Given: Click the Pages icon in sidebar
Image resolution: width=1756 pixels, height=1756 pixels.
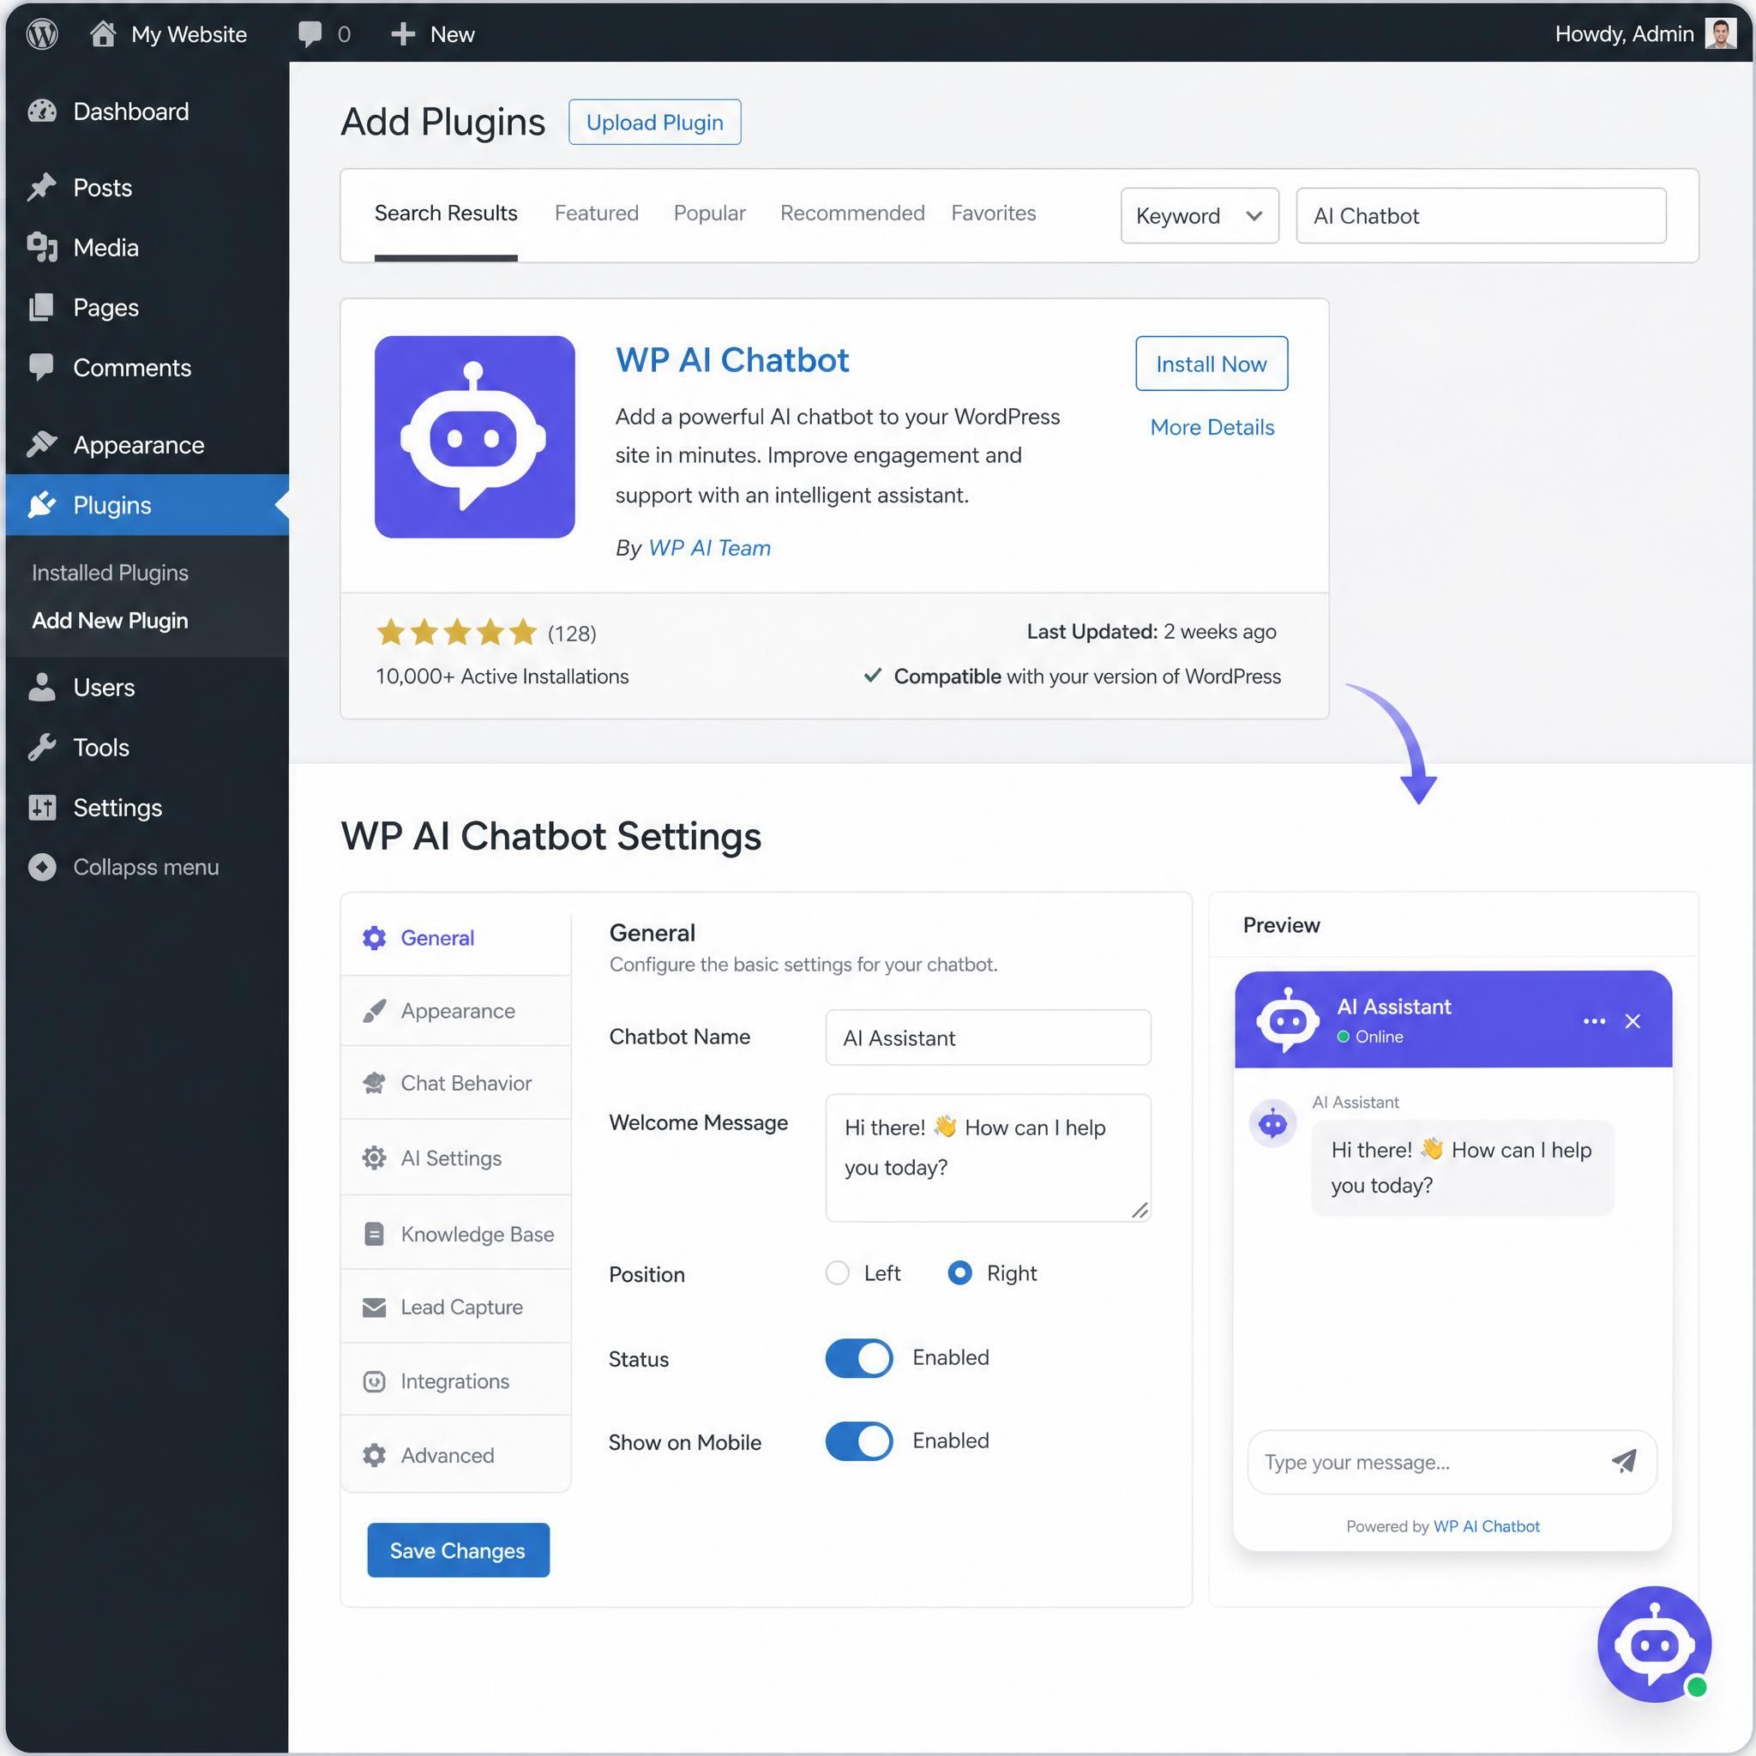Looking at the screenshot, I should coord(42,307).
